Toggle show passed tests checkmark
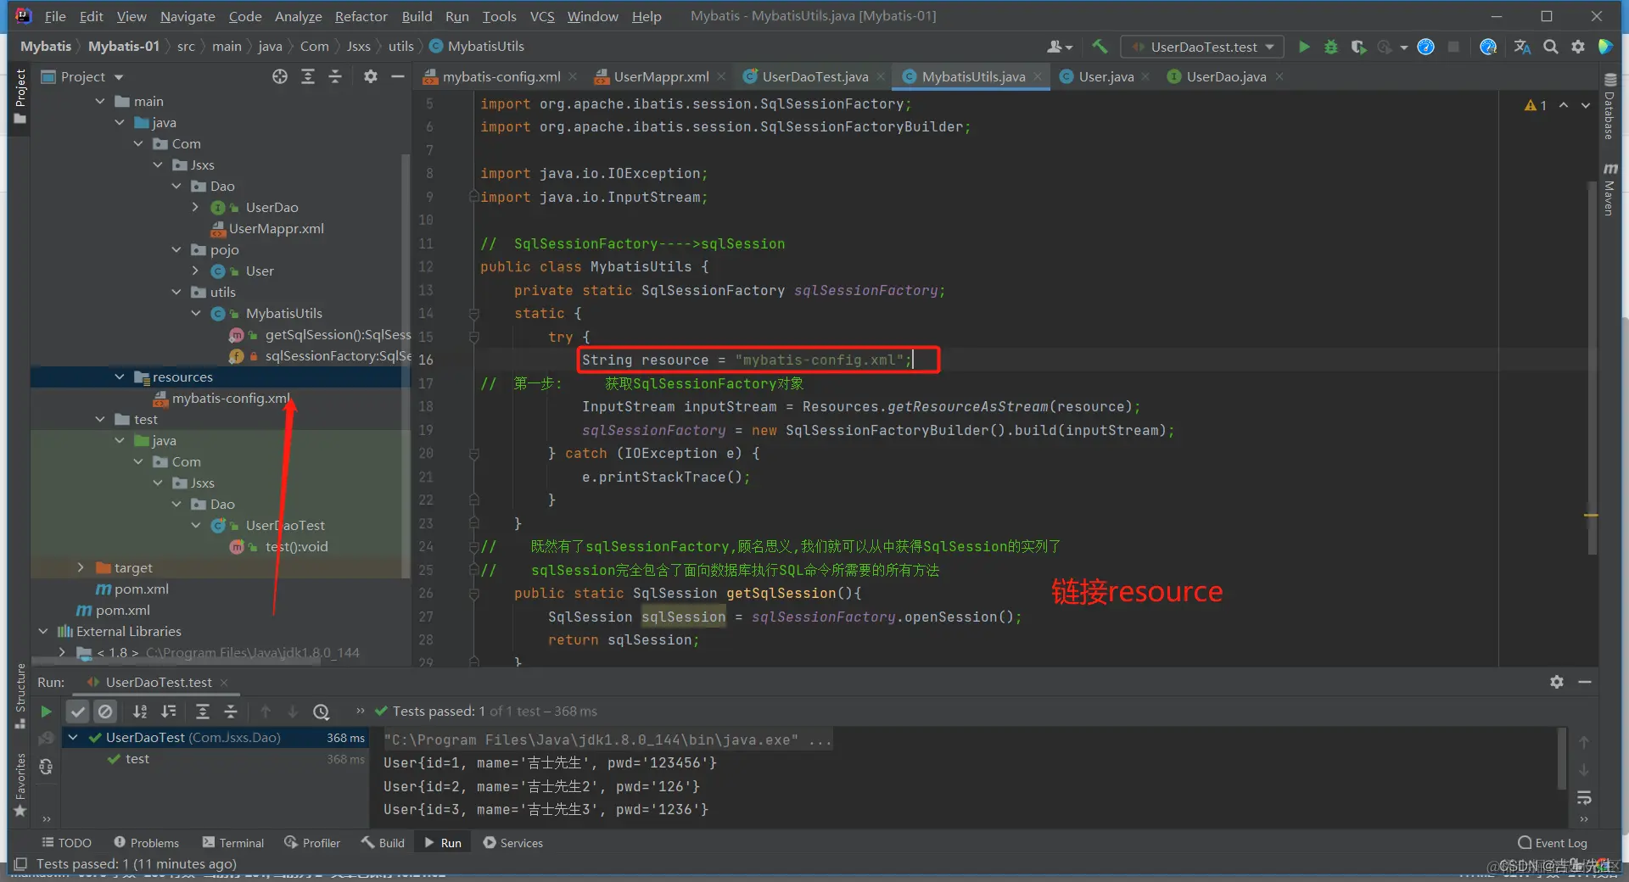Viewport: 1629px width, 882px height. [x=78, y=712]
